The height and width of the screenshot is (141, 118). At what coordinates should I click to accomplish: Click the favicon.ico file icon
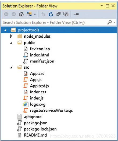click(26, 49)
